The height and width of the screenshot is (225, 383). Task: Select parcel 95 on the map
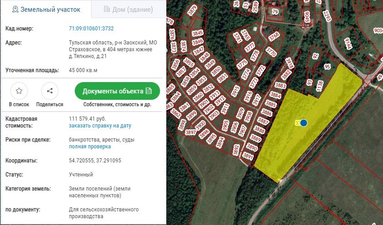(x=327, y=67)
